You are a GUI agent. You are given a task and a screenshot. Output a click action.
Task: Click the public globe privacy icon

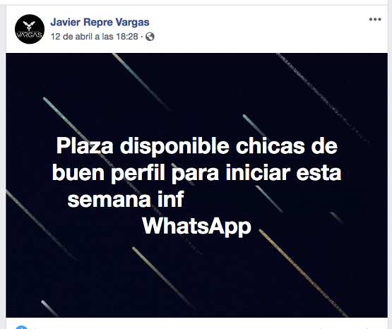(x=150, y=37)
